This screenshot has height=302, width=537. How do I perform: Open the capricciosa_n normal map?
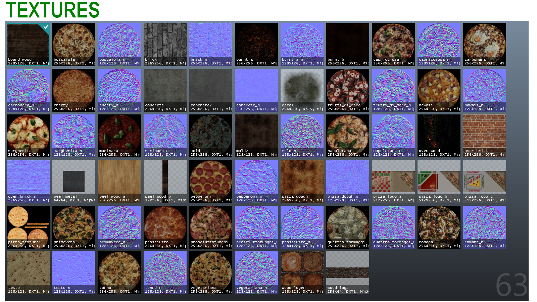[439, 45]
